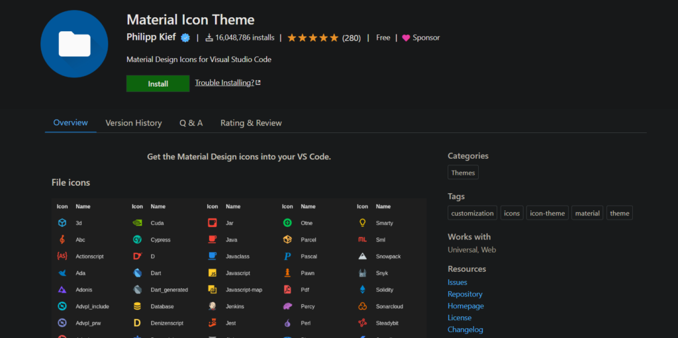Install the Material Icon Theme extension
678x338 pixels.
pyautogui.click(x=158, y=84)
